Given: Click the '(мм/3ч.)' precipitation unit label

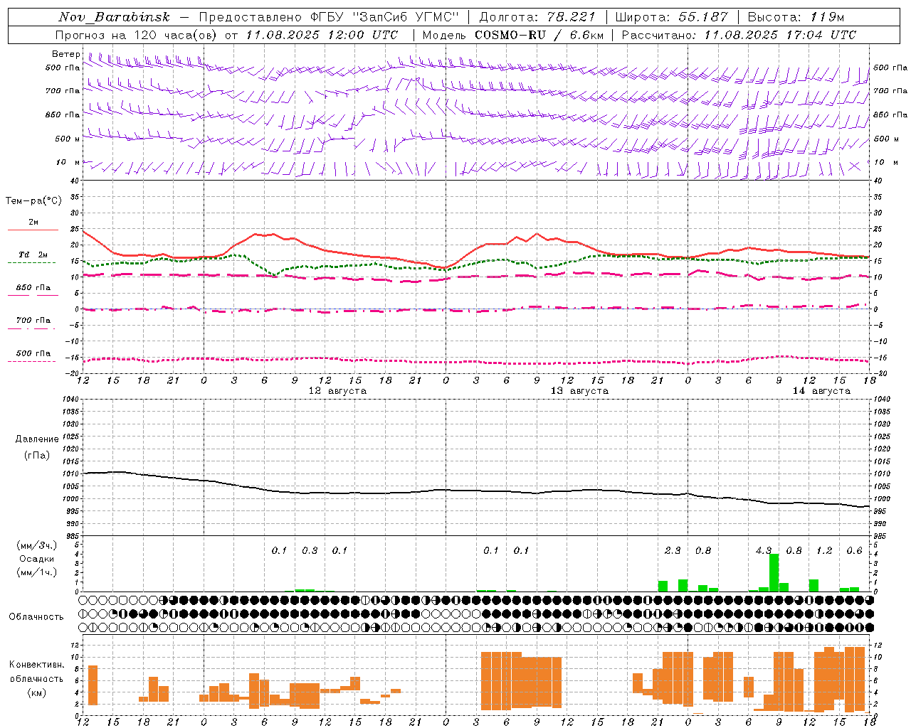Looking at the screenshot, I should tap(37, 545).
